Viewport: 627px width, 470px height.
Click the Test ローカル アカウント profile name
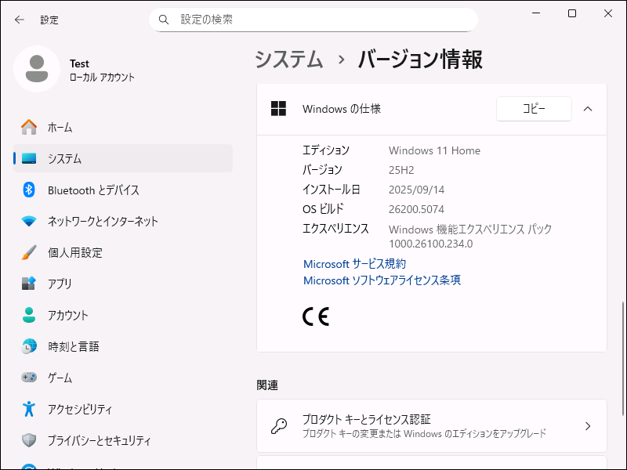pyautogui.click(x=102, y=70)
